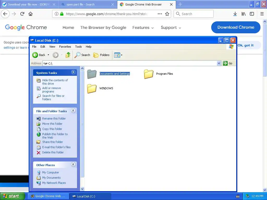Click the Firefox Search box
Screen dimensions: 267x200
(194, 14)
